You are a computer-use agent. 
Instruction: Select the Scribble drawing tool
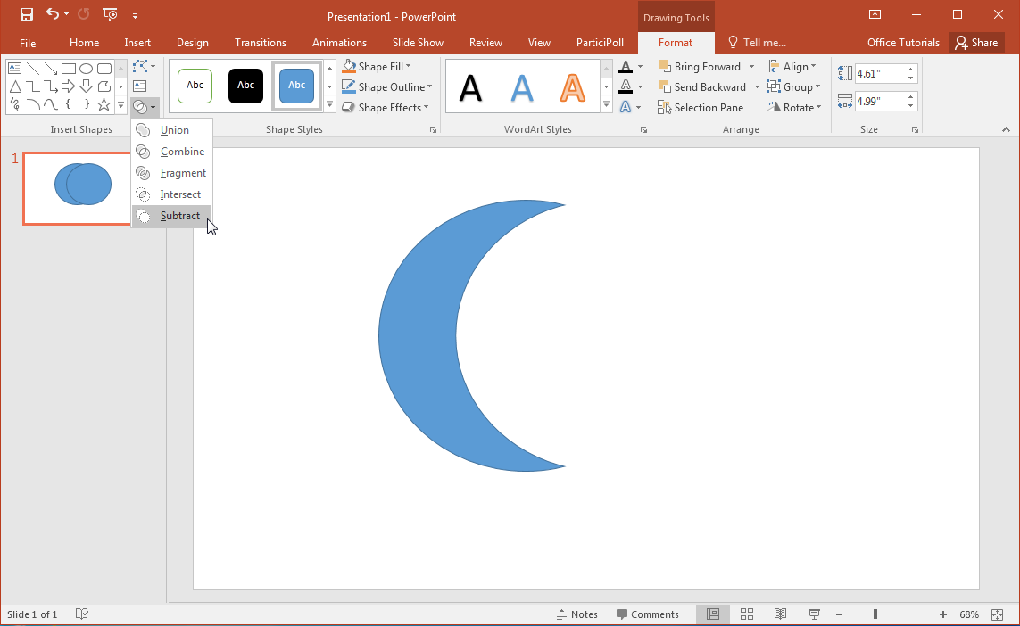coord(14,103)
